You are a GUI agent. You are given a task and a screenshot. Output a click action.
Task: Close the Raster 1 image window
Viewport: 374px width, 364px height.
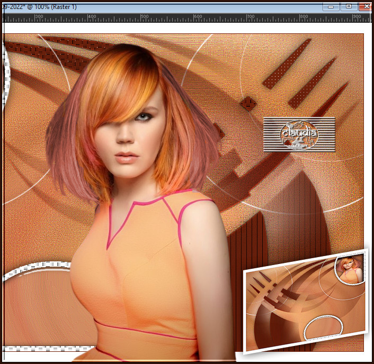coord(365,7)
